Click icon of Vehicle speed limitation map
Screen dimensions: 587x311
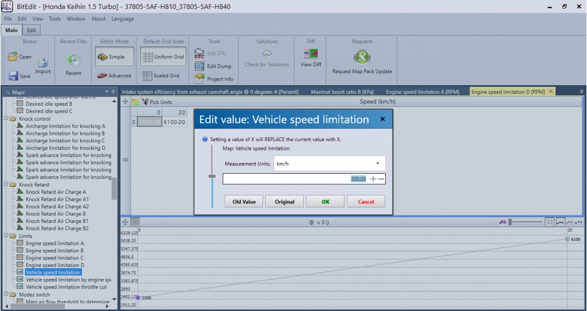20,272
